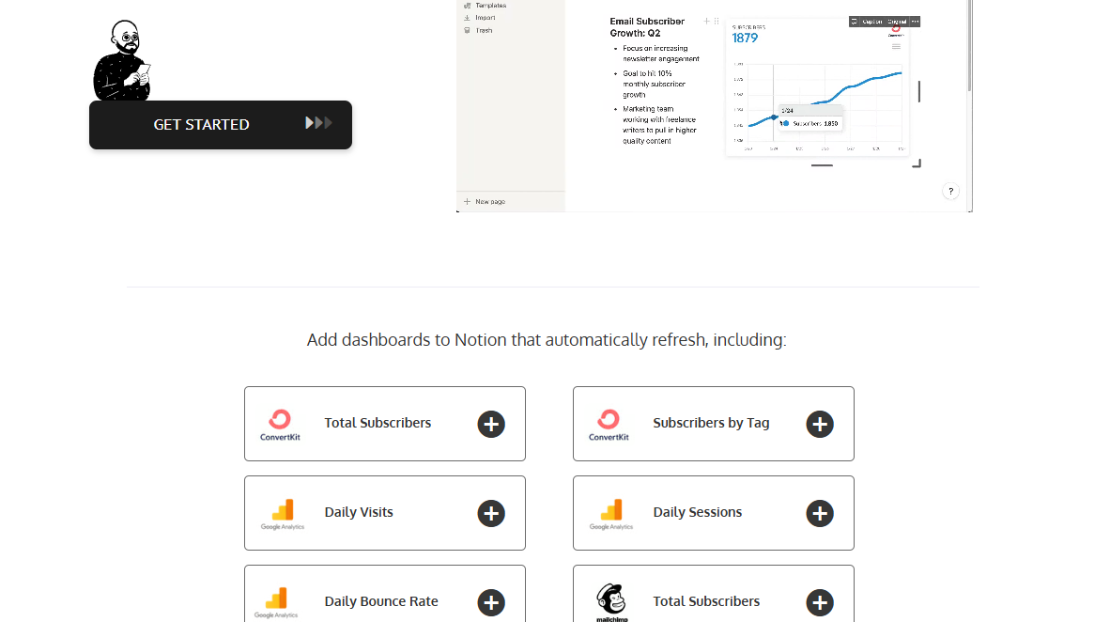Add Subscribers by Tag plus icon

[820, 425]
